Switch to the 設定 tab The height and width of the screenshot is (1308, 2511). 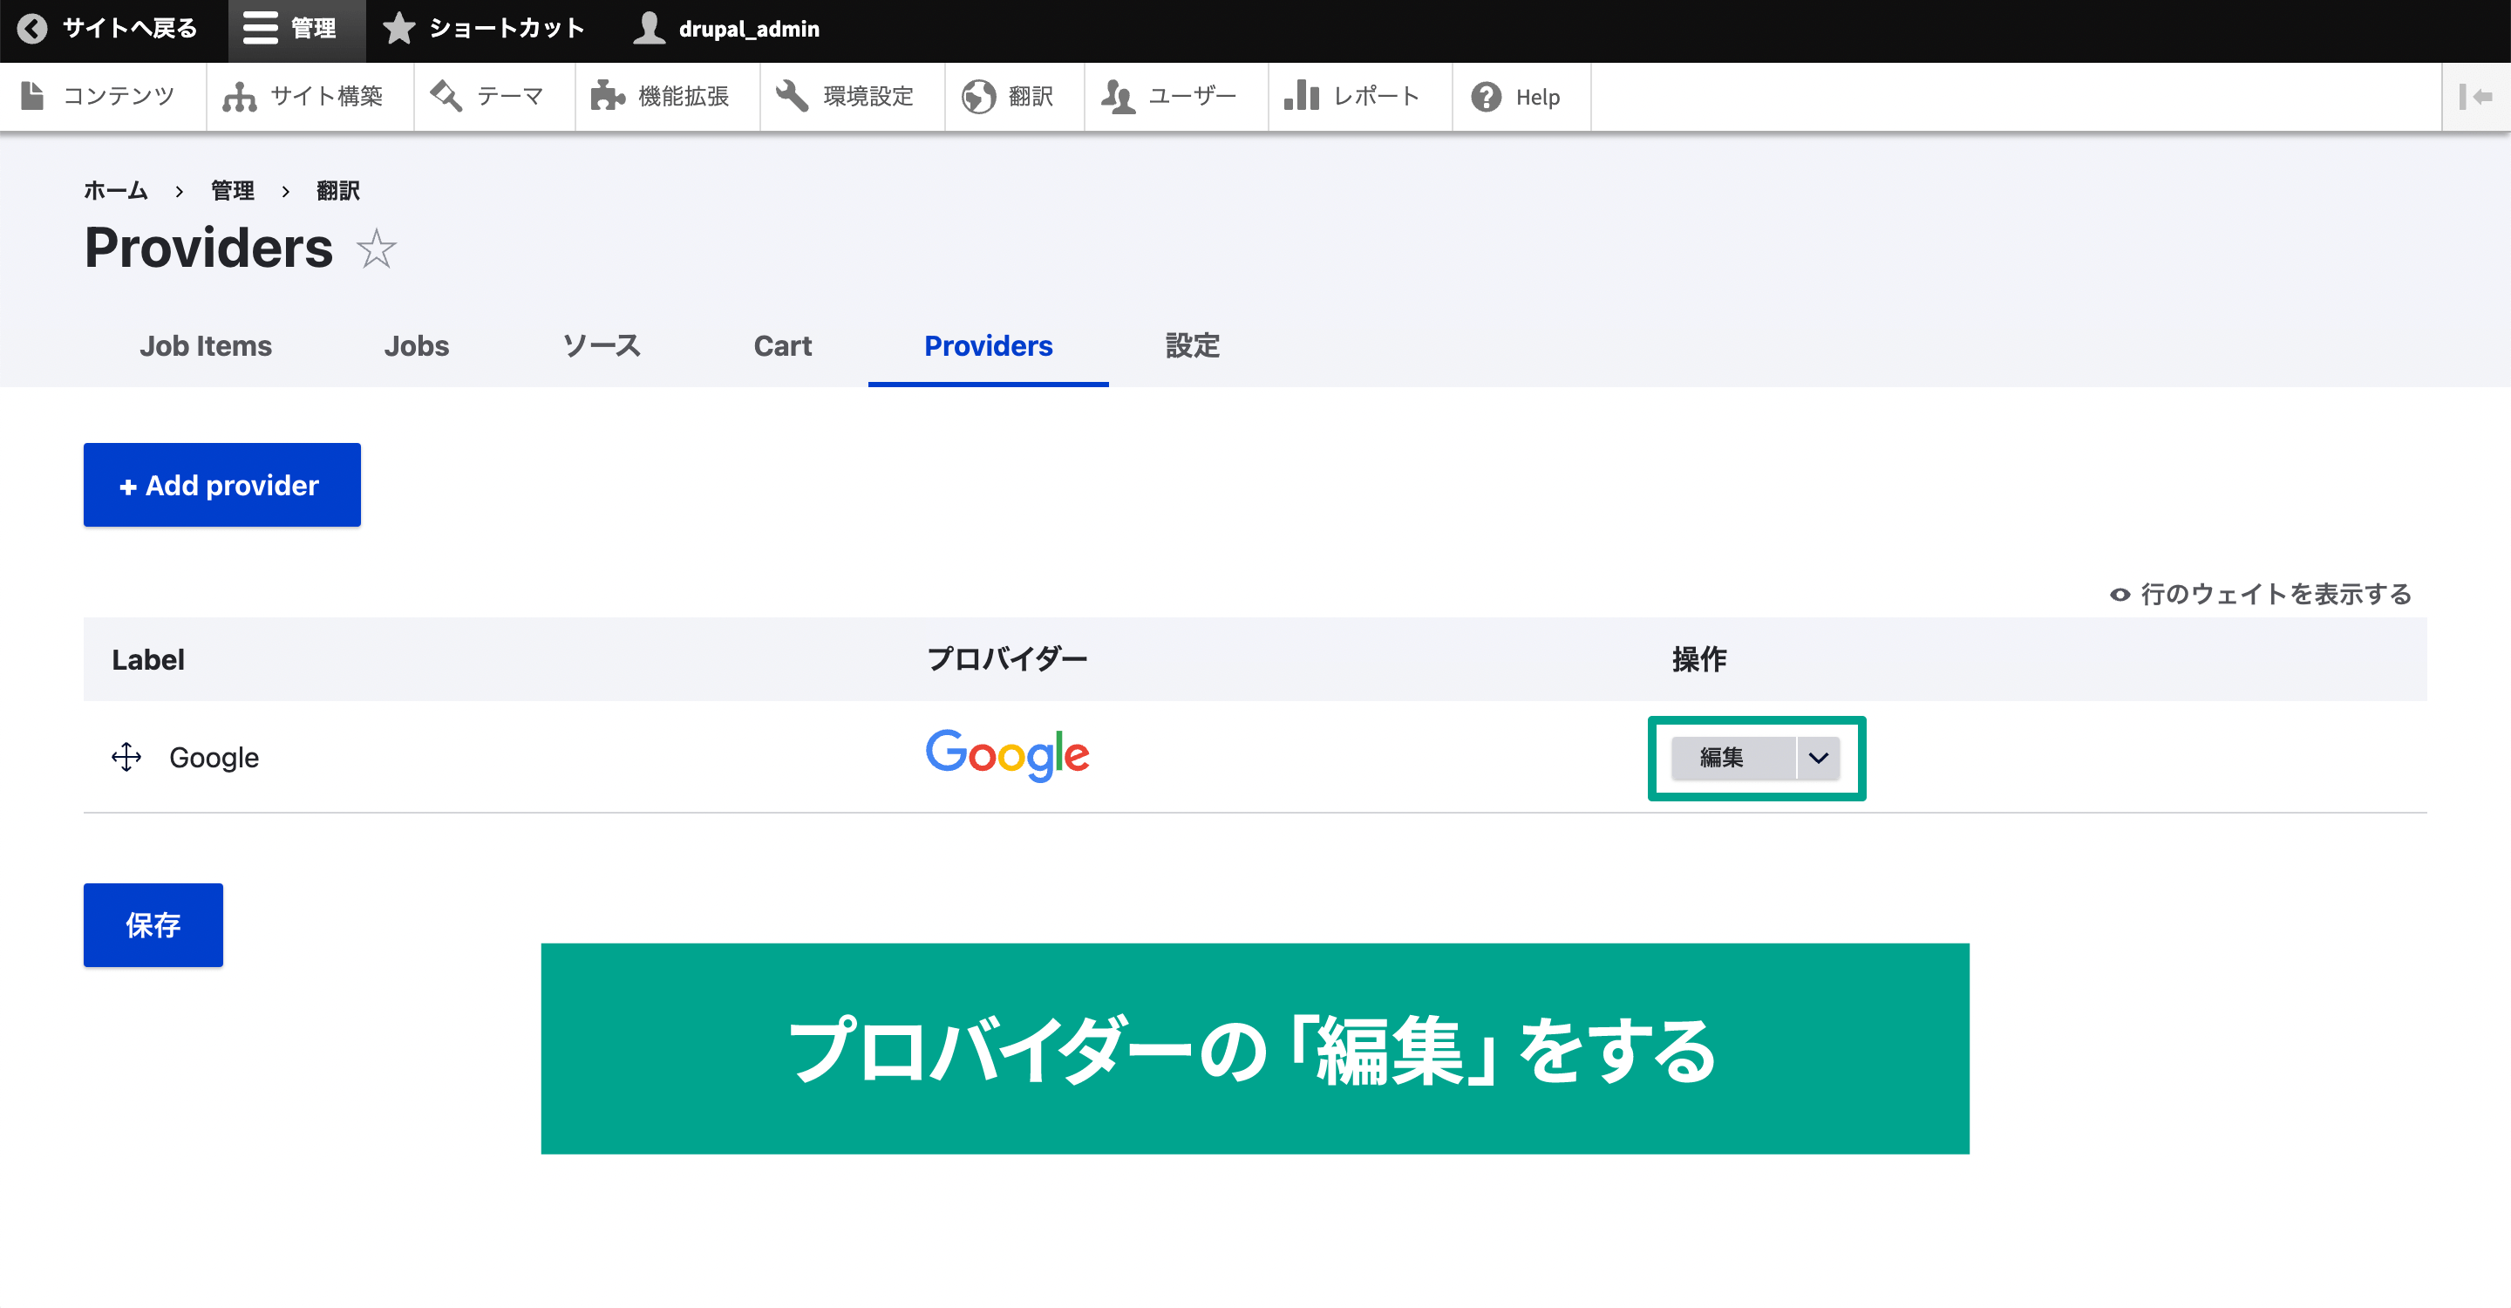tap(1192, 346)
